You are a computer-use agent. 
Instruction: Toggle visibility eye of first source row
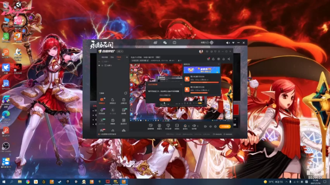(x=99, y=62)
